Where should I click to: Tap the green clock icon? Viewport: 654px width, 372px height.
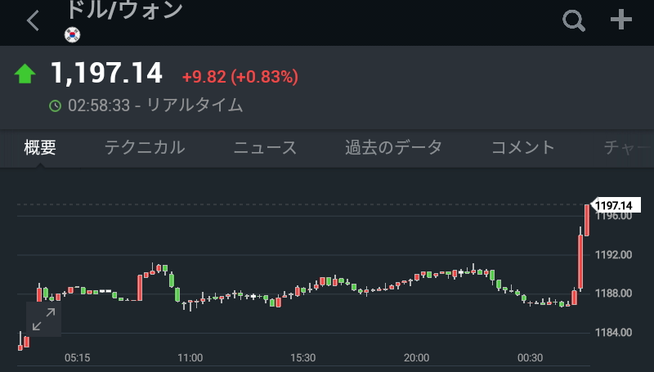[56, 105]
